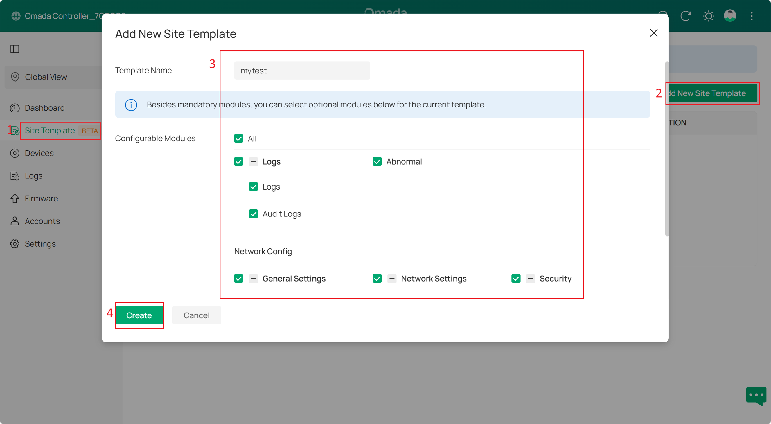
Task: Open the green chat support bubble
Action: [x=756, y=396]
